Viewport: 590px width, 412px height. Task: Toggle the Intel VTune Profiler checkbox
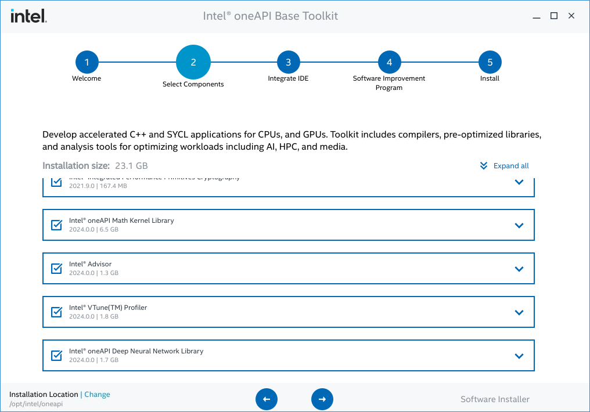(x=56, y=312)
